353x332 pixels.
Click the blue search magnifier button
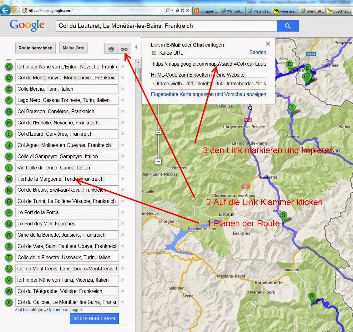tap(288, 26)
